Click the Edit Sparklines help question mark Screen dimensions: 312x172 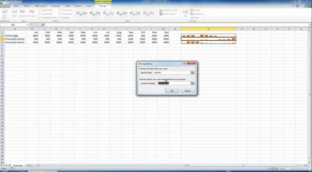[184, 63]
